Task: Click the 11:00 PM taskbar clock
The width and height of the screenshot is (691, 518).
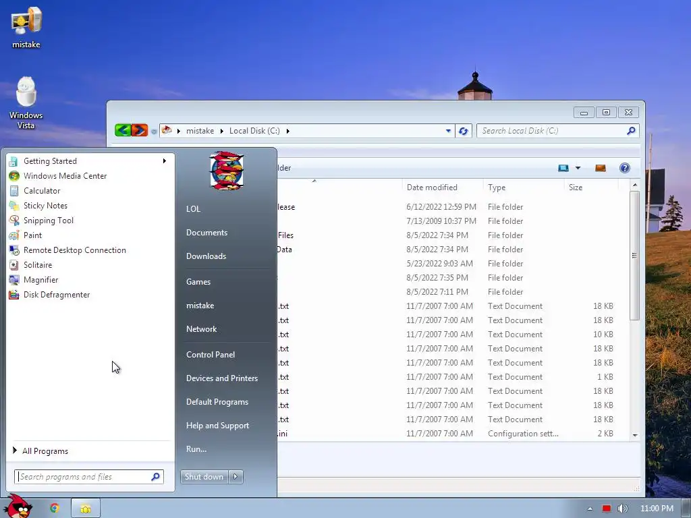Action: [657, 509]
